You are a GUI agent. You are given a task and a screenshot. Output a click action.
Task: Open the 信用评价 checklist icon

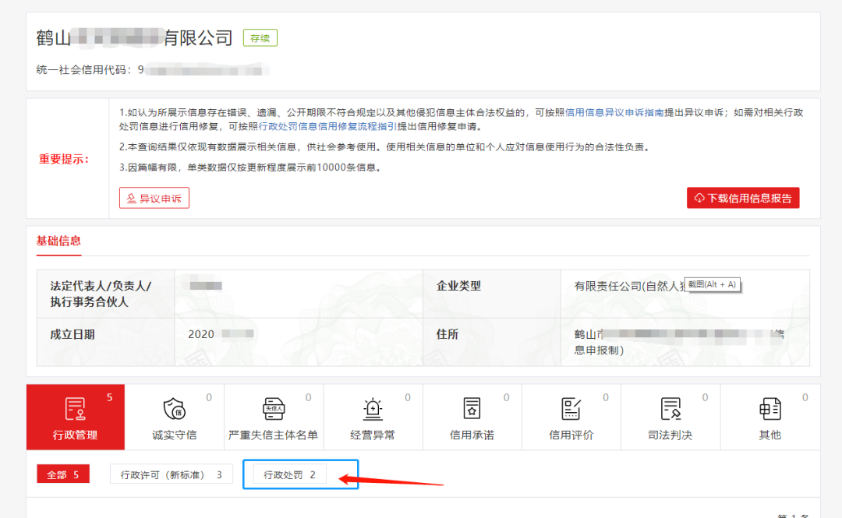coord(571,408)
